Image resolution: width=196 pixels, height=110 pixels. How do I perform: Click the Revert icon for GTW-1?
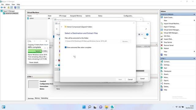tap(162, 74)
